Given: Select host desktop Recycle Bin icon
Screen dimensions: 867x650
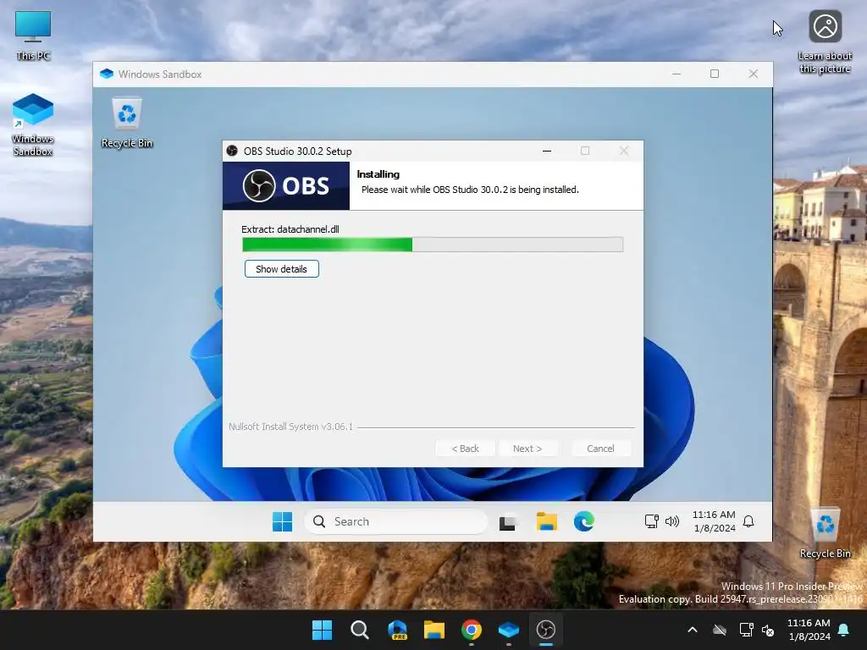Looking at the screenshot, I should [x=825, y=533].
